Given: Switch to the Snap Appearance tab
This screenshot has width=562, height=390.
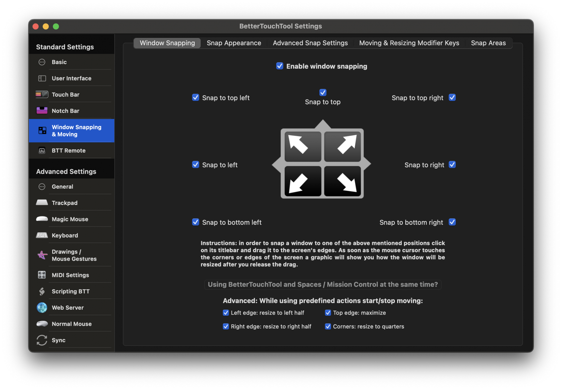Looking at the screenshot, I should (234, 43).
